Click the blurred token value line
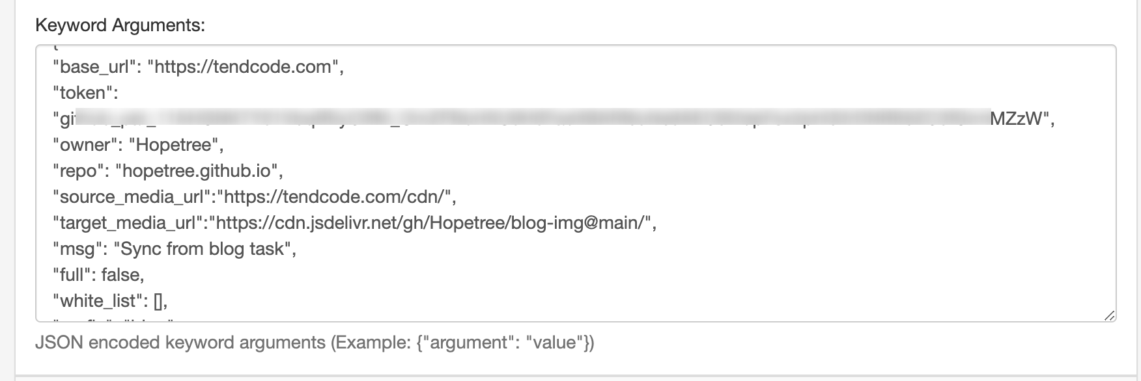Viewport: 1141px width, 381px height. pos(554,119)
